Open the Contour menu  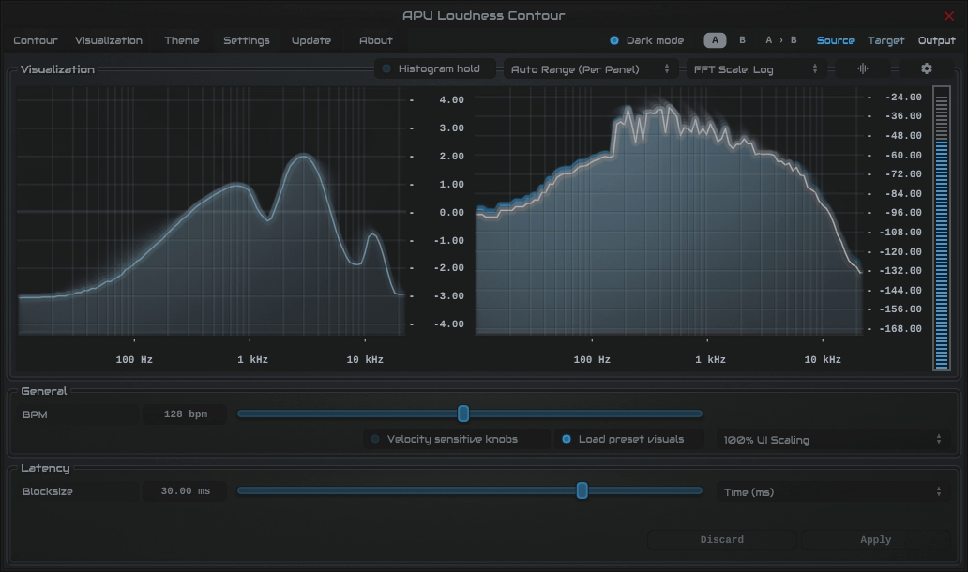(x=36, y=40)
